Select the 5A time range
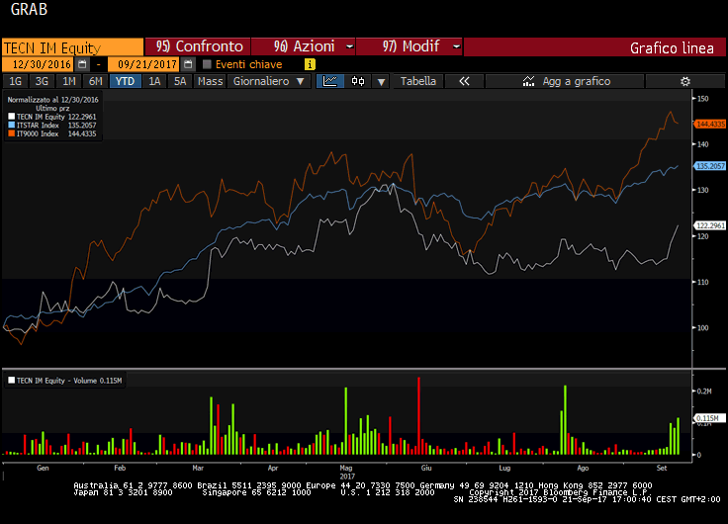The width and height of the screenshot is (728, 524). point(180,81)
